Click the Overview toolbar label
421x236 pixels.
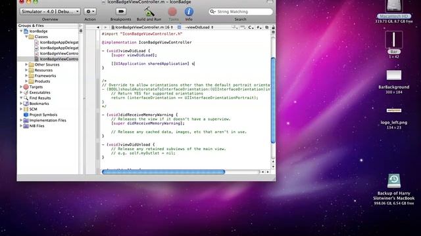(50, 19)
